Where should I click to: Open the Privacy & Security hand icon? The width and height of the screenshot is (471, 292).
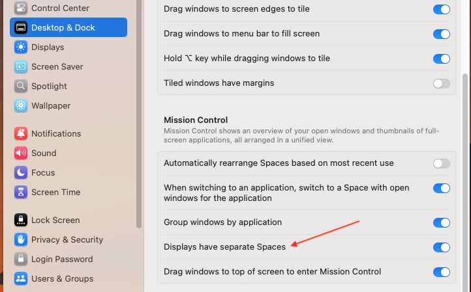[x=21, y=239]
